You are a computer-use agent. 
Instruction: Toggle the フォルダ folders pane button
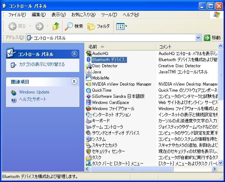click(x=99, y=26)
